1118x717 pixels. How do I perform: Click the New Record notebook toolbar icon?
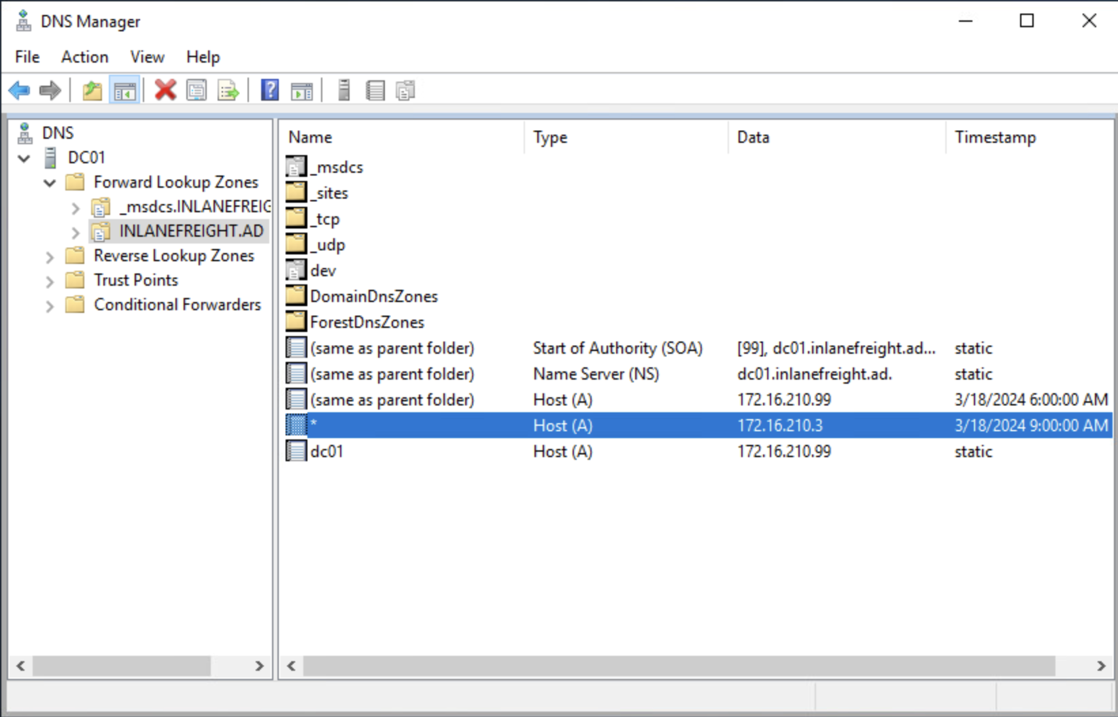tap(375, 90)
